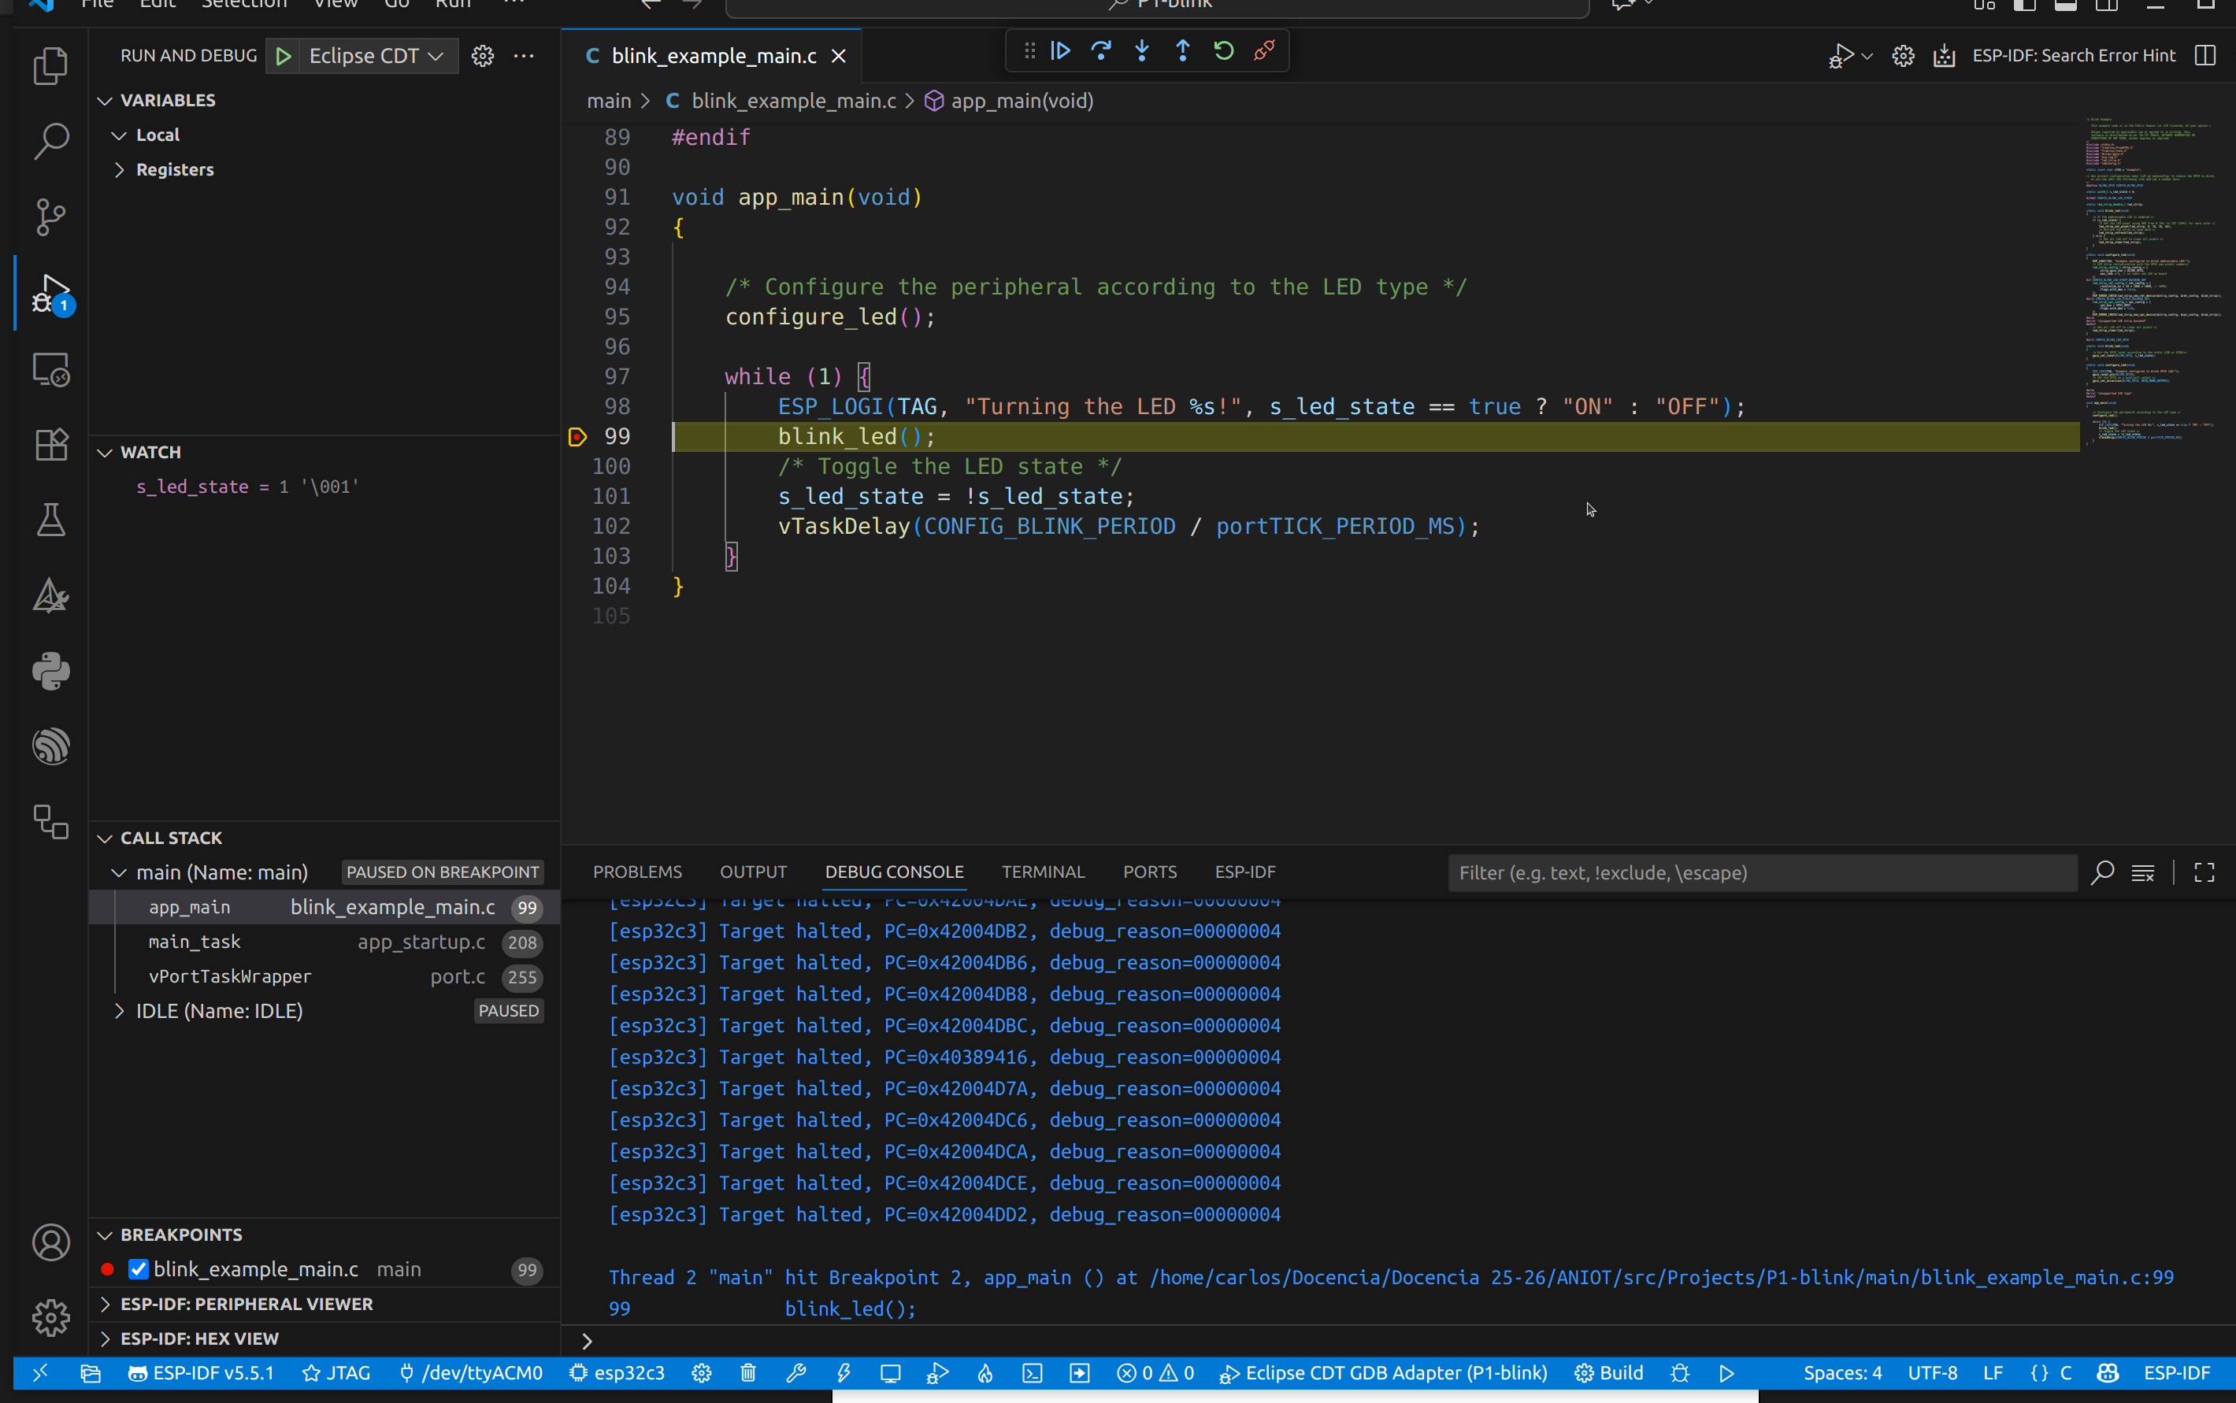2236x1403 pixels.
Task: Open Extensions view in activity bar
Action: 50,445
